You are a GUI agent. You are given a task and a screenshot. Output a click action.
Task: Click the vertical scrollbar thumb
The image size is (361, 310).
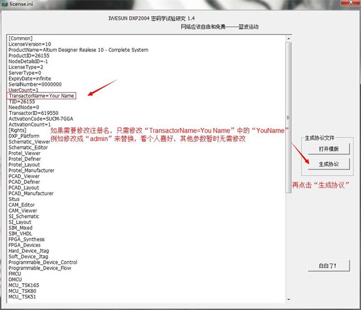(x=288, y=118)
